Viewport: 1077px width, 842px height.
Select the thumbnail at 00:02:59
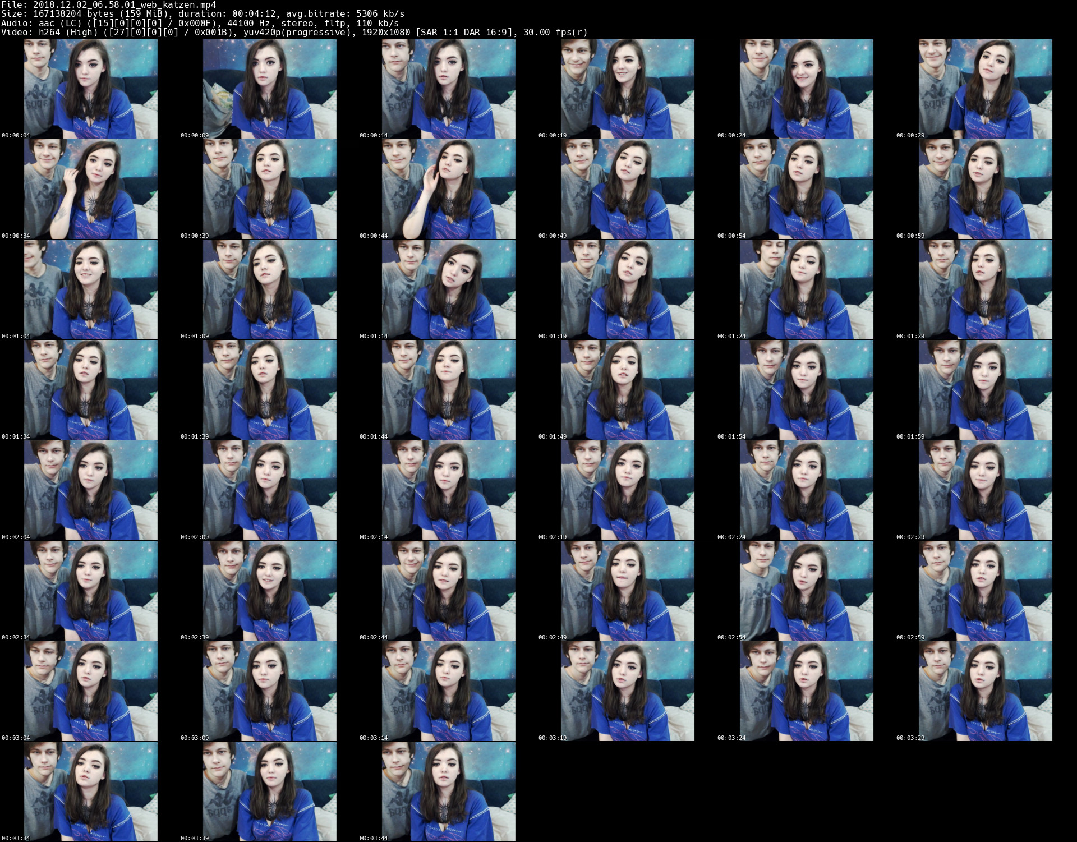point(986,591)
